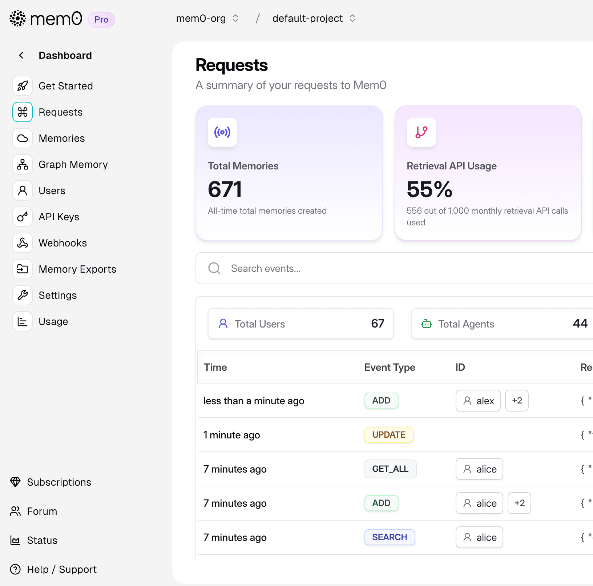Click the Settings wrench icon
The width and height of the screenshot is (593, 586).
coord(23,295)
